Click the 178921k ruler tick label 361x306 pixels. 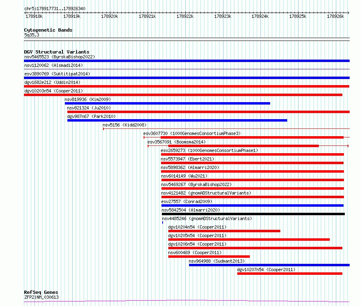[x=147, y=16]
